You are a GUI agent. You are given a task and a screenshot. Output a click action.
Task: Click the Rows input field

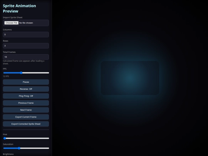point(26,46)
